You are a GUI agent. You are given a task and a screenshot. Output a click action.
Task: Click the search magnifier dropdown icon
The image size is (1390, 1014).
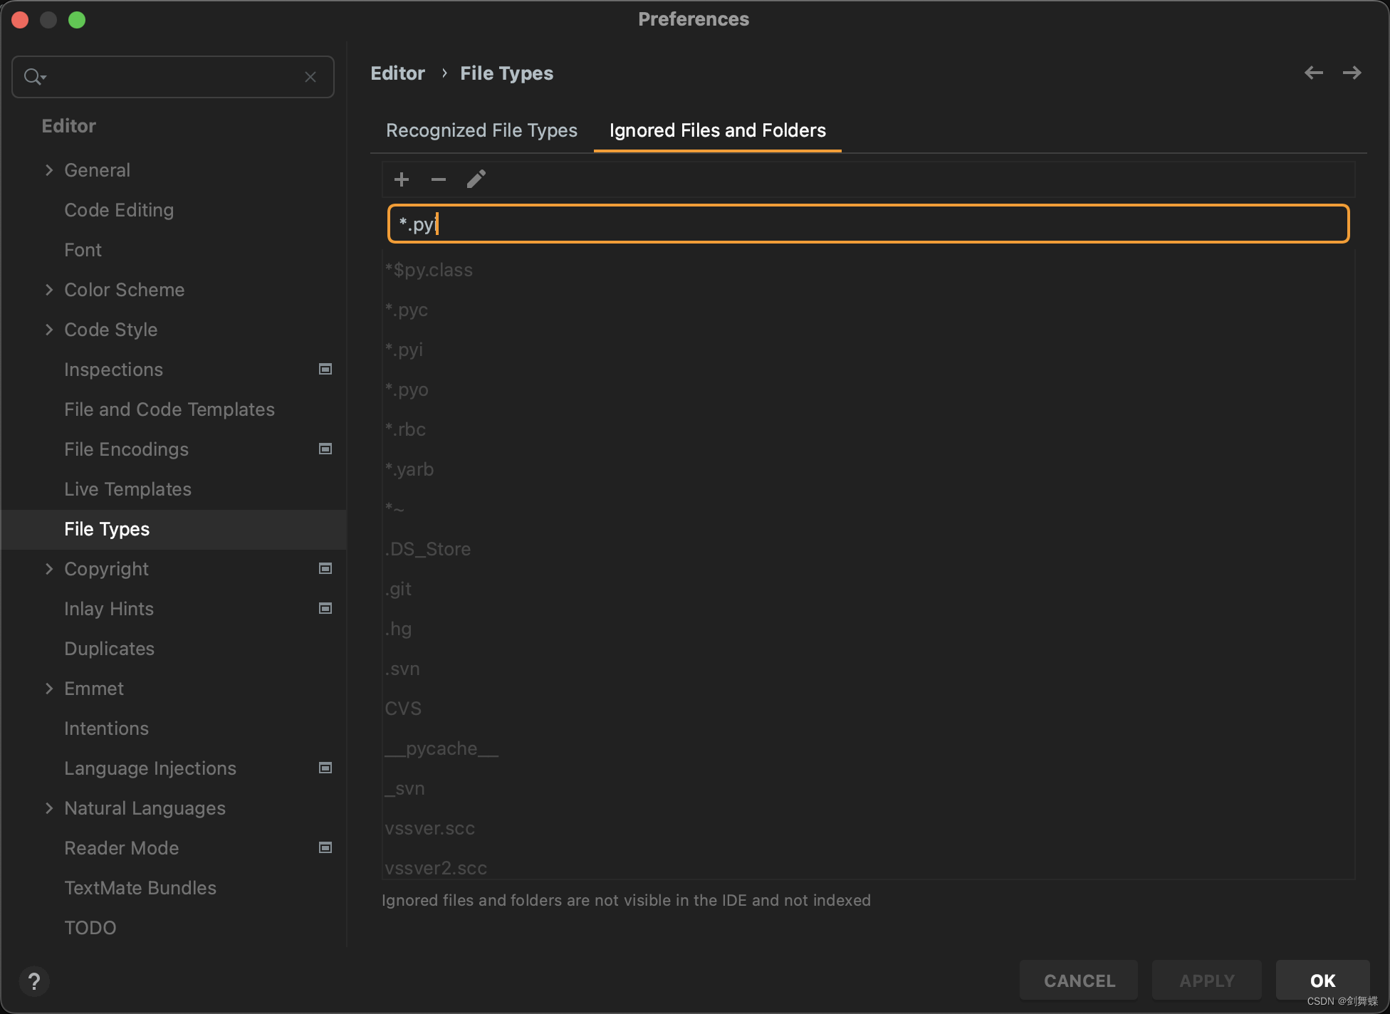click(35, 77)
